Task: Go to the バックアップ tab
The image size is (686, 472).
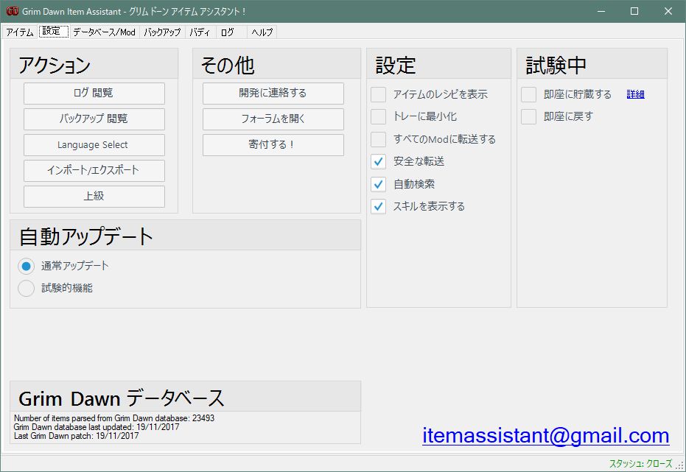Action: [x=162, y=32]
